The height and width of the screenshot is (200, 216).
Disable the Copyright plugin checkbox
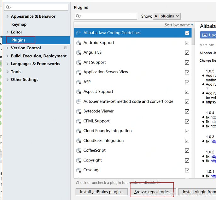click(x=187, y=161)
